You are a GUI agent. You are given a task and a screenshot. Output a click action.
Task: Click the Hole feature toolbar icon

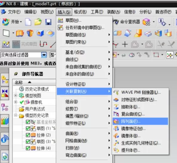click(x=40, y=33)
